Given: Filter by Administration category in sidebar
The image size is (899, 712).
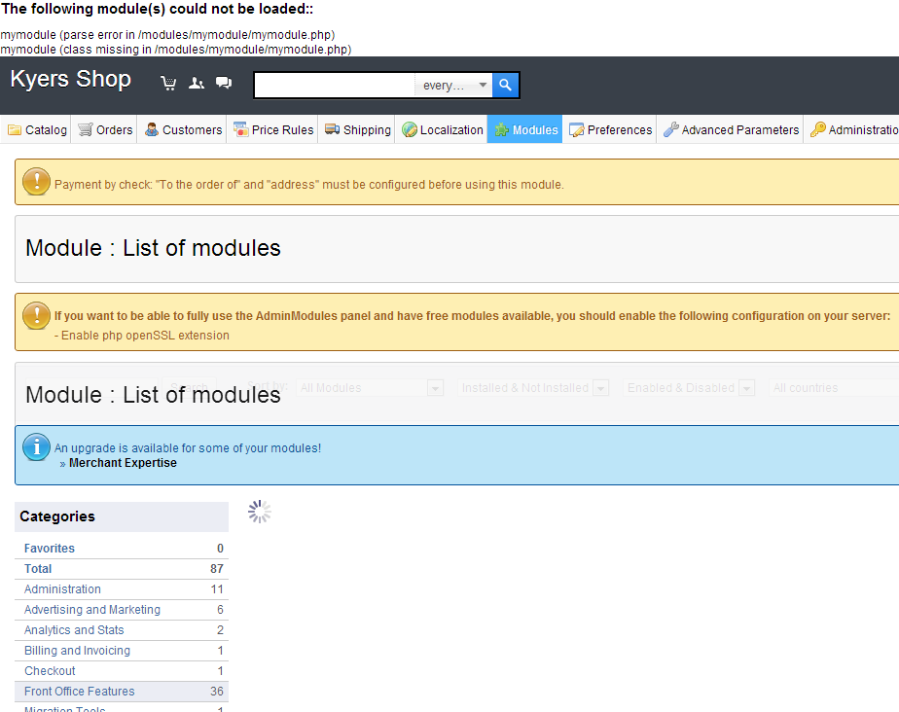Looking at the screenshot, I should pos(62,589).
